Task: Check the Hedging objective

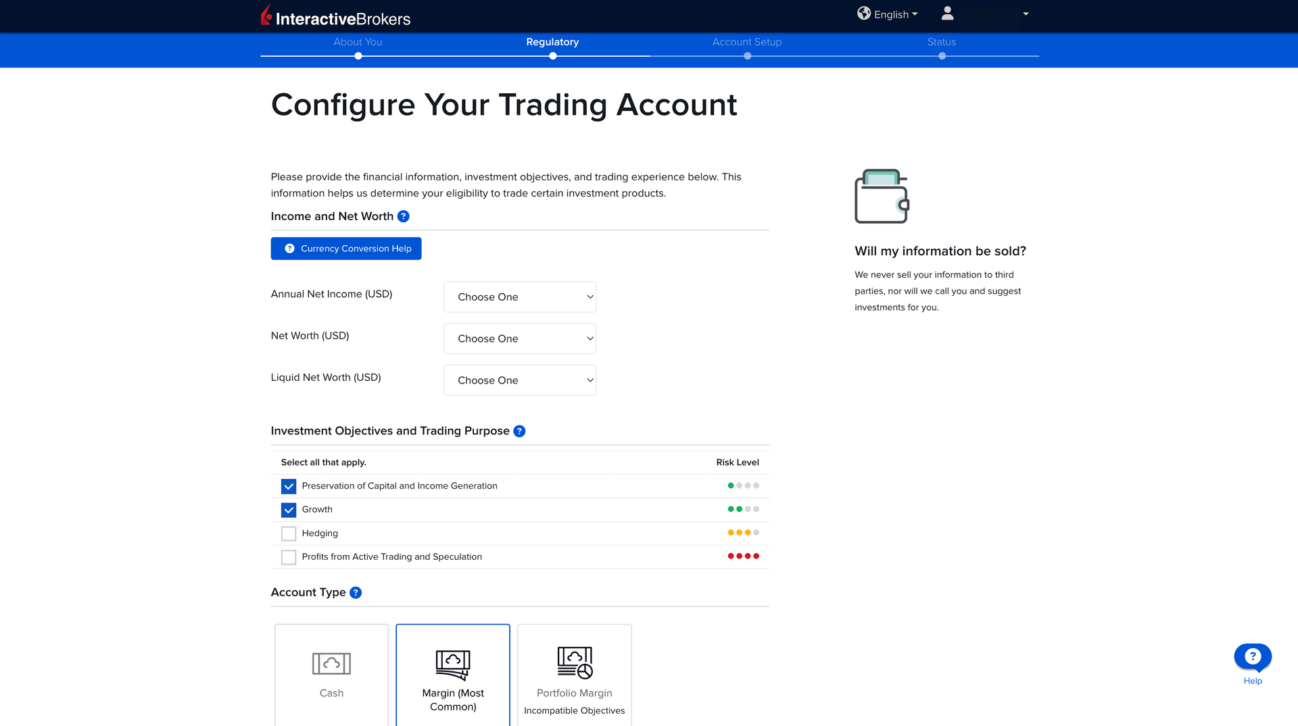Action: click(289, 534)
